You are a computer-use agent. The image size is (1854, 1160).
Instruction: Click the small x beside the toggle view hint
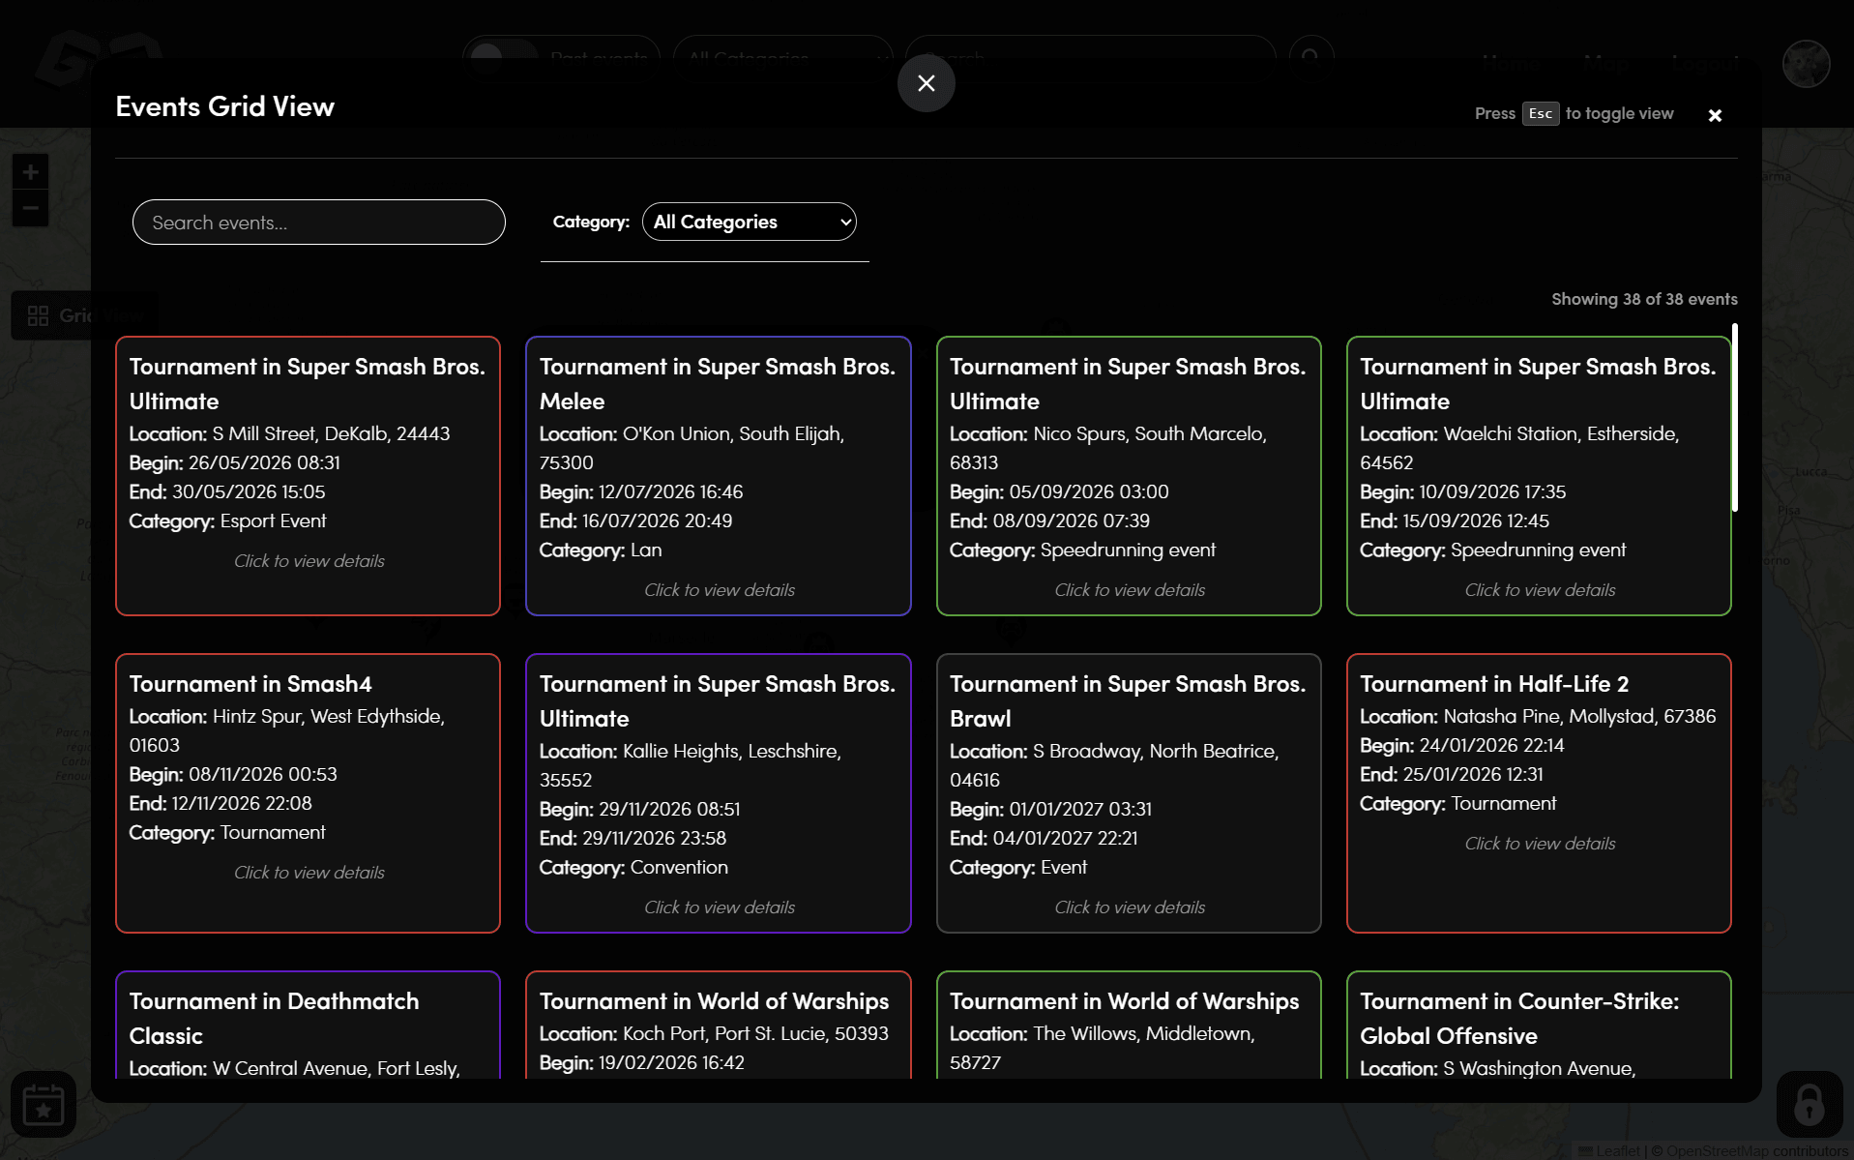point(1714,115)
